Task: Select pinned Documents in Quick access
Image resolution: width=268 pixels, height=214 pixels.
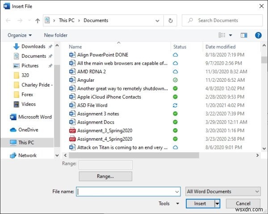Action: 33,56
